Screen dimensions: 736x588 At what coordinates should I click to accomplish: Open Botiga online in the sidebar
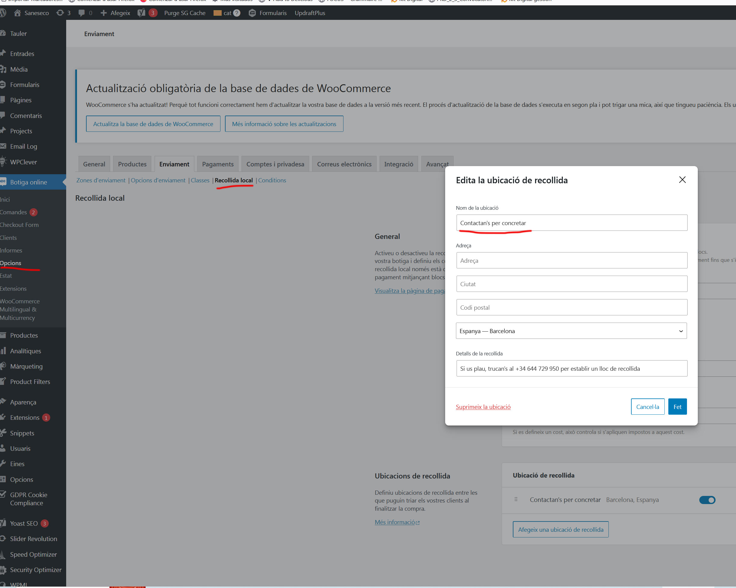click(x=28, y=182)
